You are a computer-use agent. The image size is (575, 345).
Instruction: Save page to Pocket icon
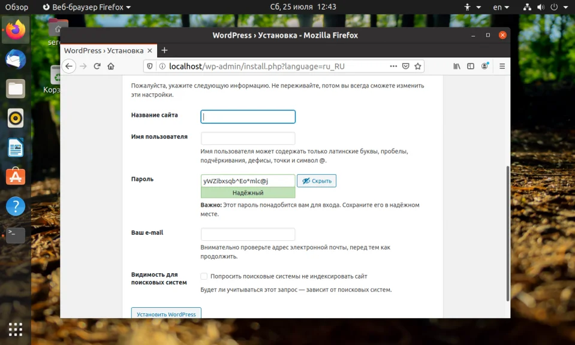(x=405, y=66)
